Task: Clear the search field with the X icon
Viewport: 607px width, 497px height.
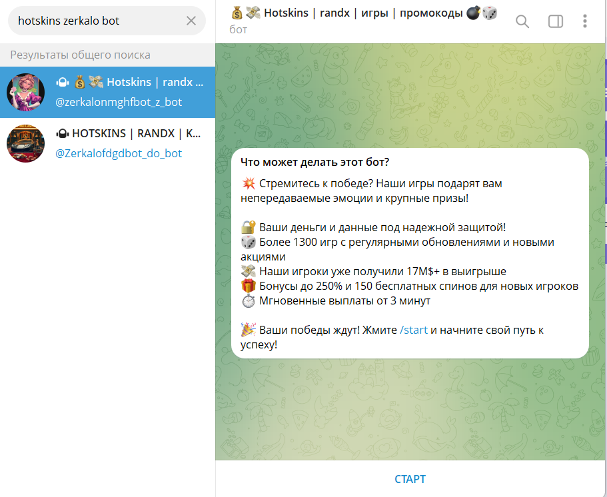Action: click(x=191, y=21)
